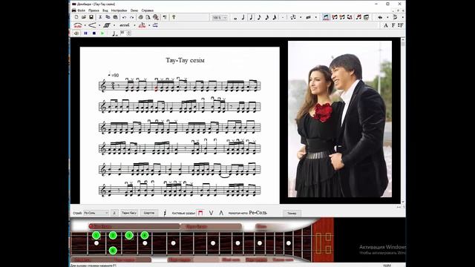Copy selection with the Copy icon

108,17
